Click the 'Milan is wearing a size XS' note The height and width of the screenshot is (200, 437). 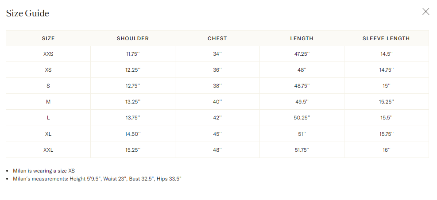[44, 171]
